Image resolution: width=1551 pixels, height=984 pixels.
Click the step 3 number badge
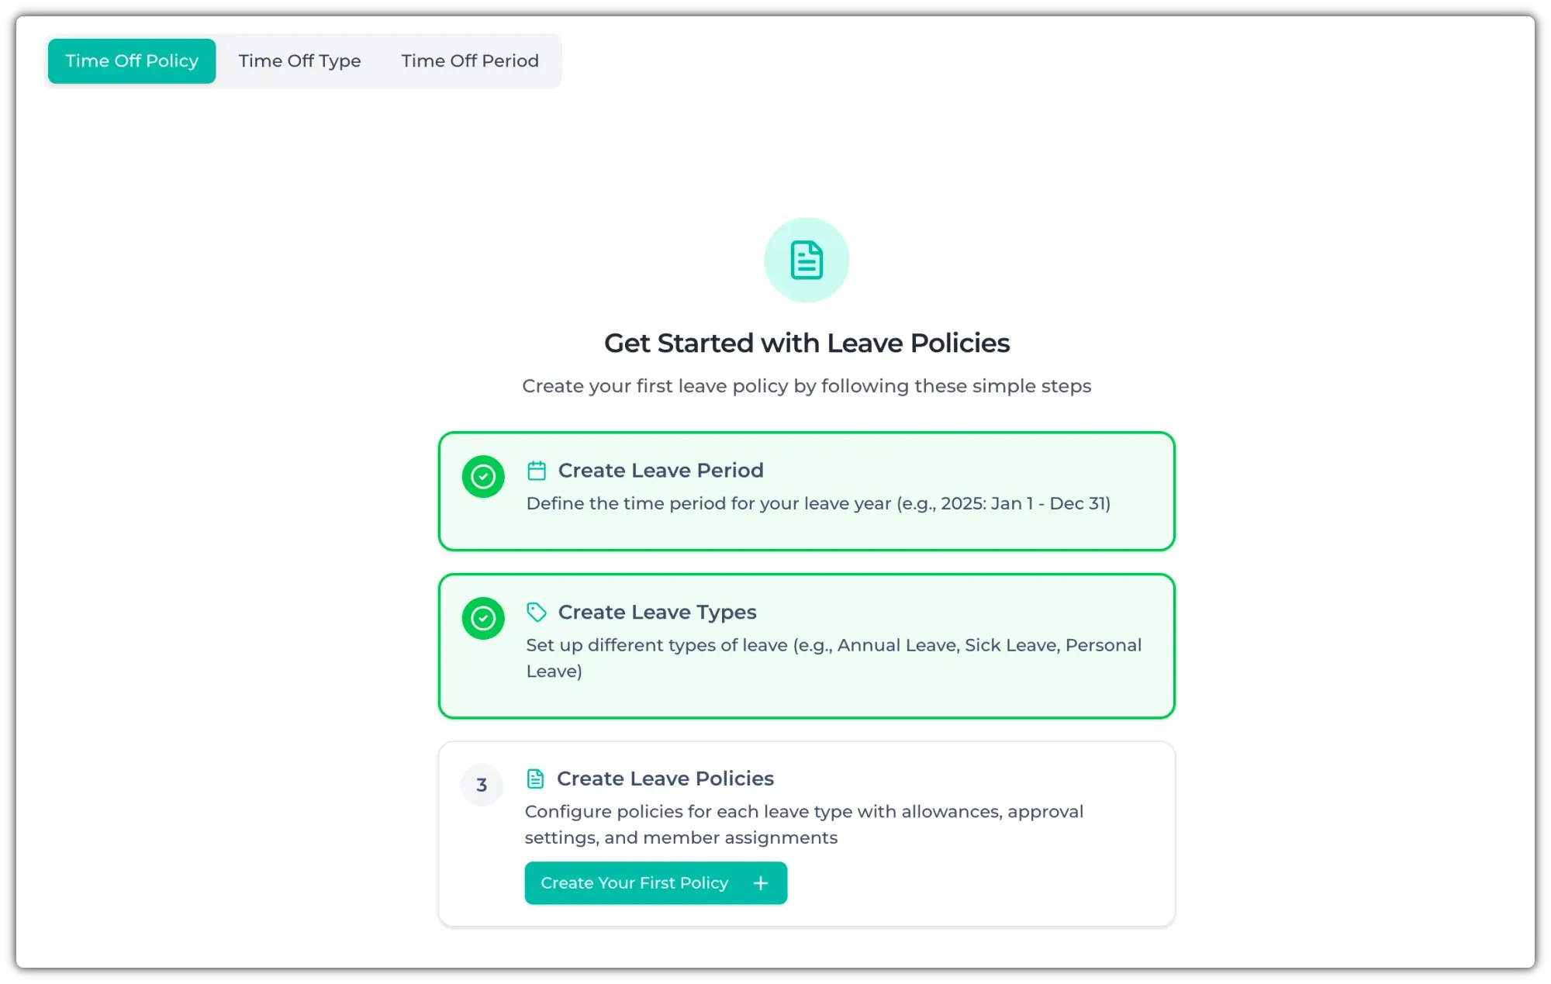pyautogui.click(x=482, y=785)
